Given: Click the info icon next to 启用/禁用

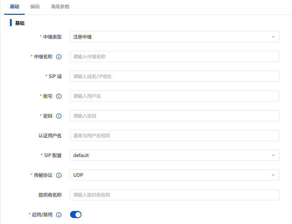Looking at the screenshot, I should coord(59,214).
